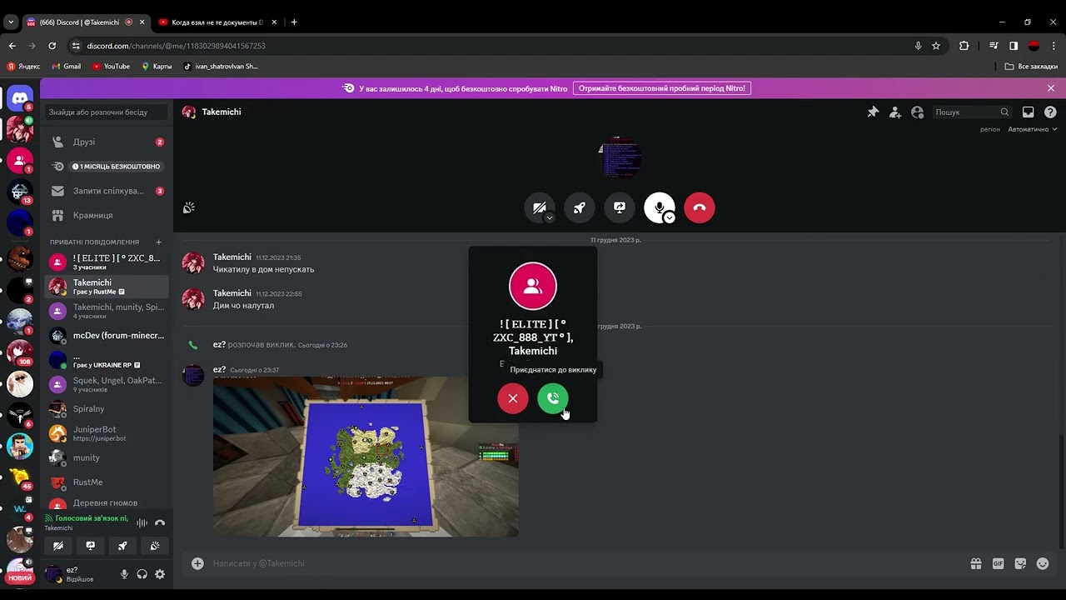Start an activity with rocket icon in call
Image resolution: width=1066 pixels, height=600 pixels.
(x=580, y=207)
